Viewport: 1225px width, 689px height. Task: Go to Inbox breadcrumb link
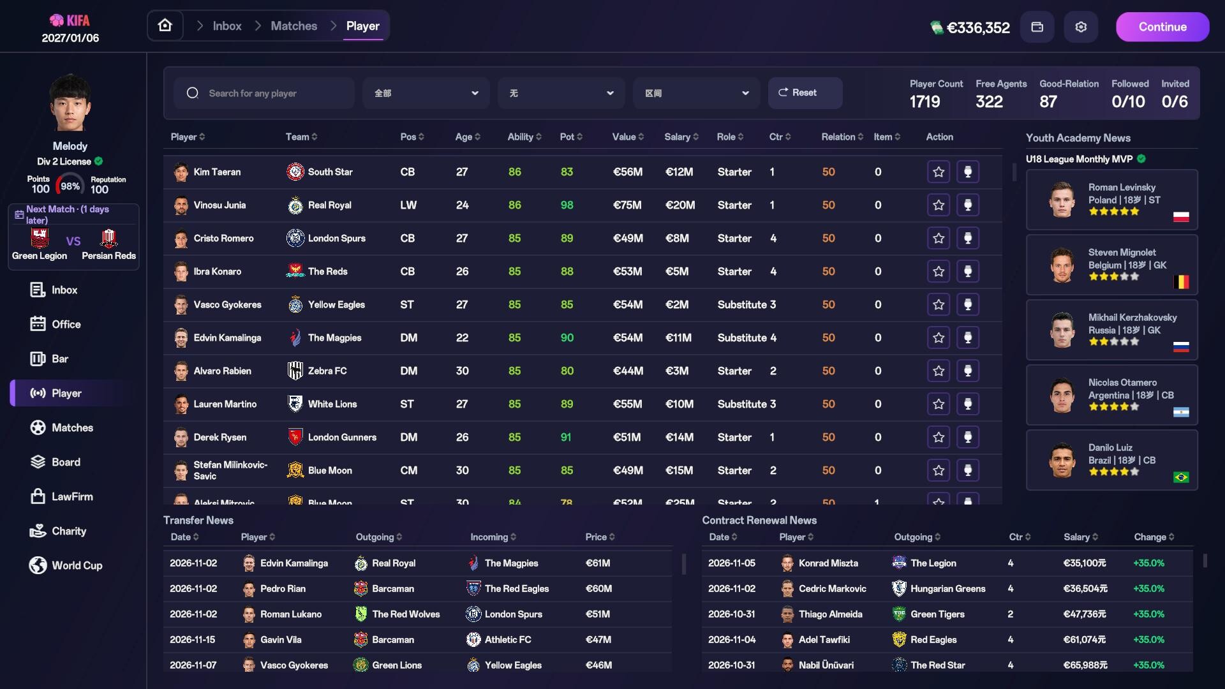[227, 26]
